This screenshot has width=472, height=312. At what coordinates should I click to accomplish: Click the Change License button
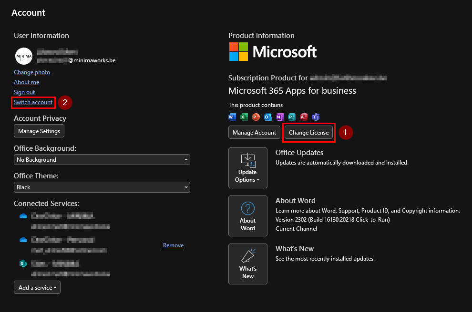point(308,132)
